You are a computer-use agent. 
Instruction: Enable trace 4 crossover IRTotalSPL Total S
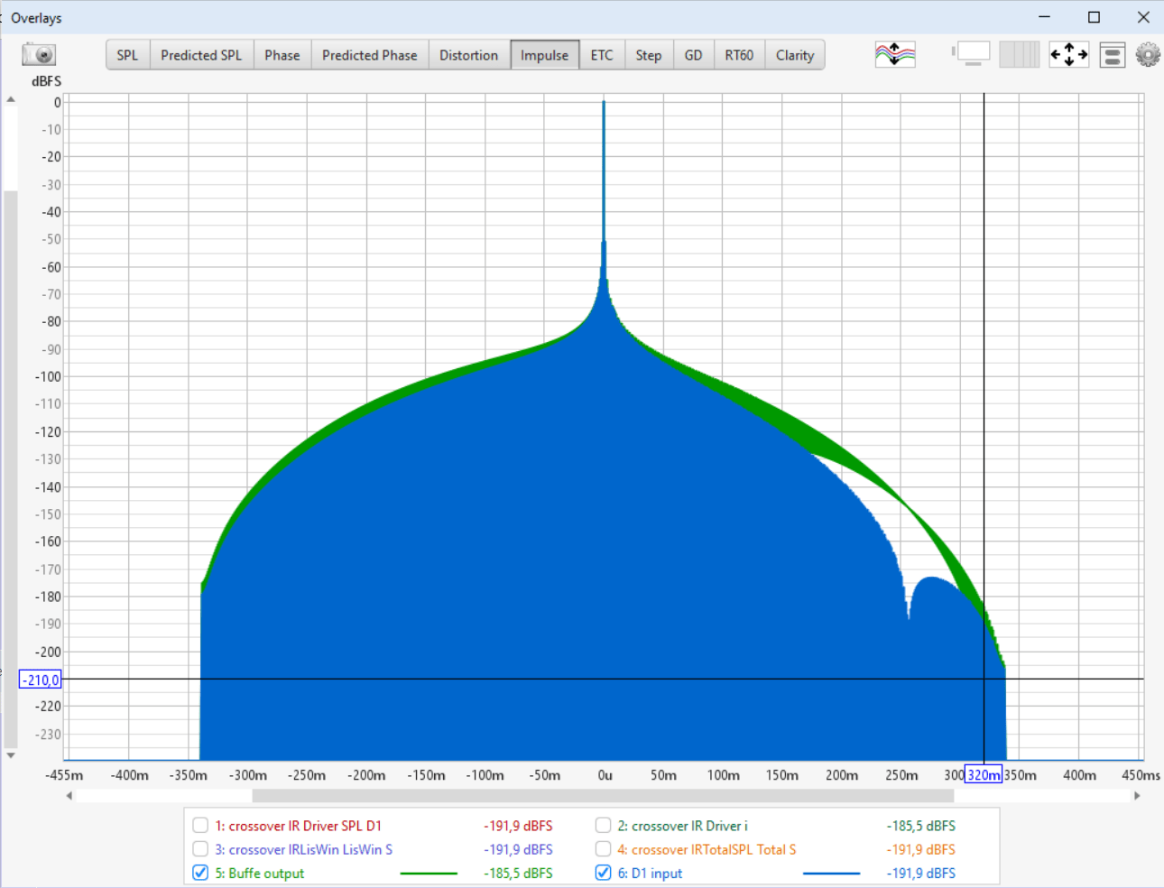click(604, 849)
